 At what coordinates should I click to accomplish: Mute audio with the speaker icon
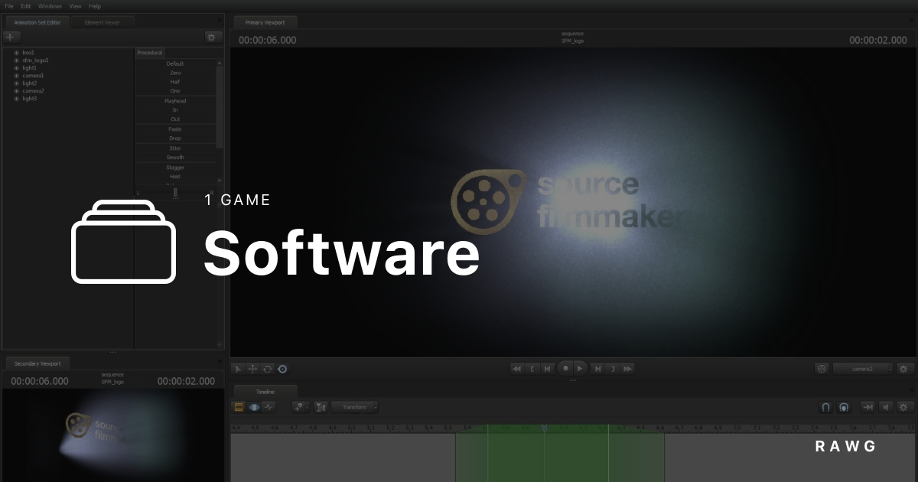click(x=886, y=407)
